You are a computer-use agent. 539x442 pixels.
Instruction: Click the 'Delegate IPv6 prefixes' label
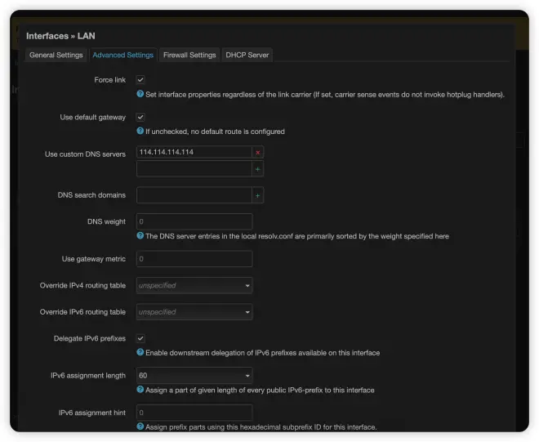[90, 338]
